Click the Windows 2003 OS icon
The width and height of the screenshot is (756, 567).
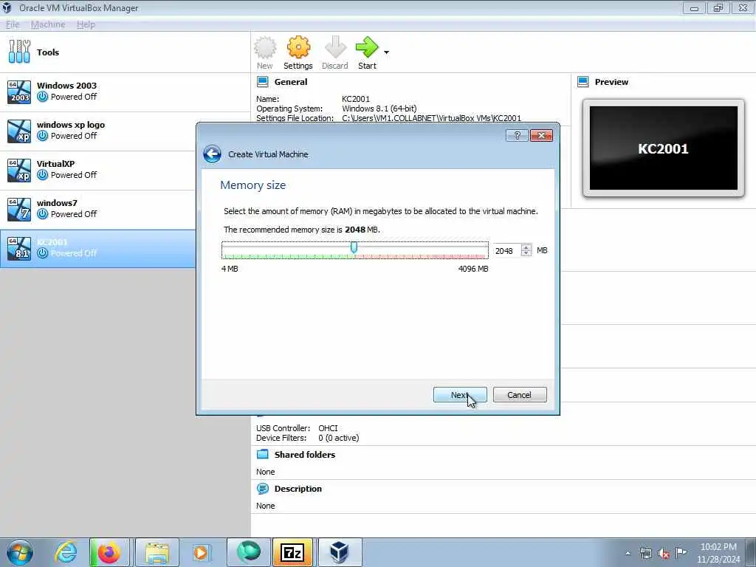[19, 92]
